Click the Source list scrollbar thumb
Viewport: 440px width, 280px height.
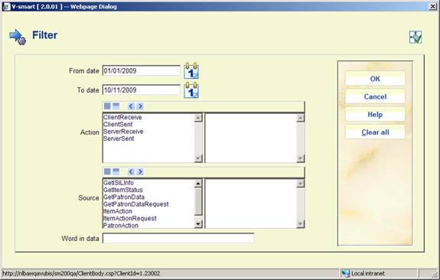click(198, 201)
